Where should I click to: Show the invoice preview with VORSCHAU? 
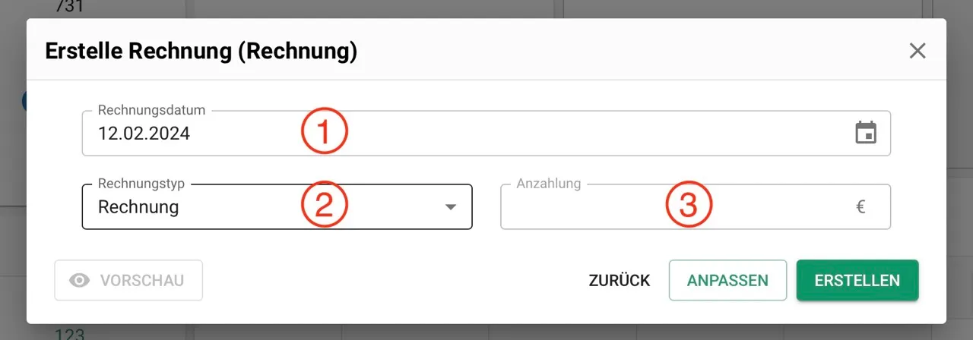tap(128, 281)
